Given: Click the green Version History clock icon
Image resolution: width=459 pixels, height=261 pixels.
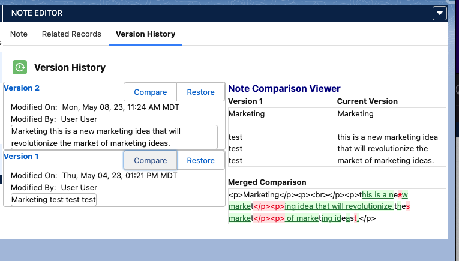Looking at the screenshot, I should click(20, 67).
